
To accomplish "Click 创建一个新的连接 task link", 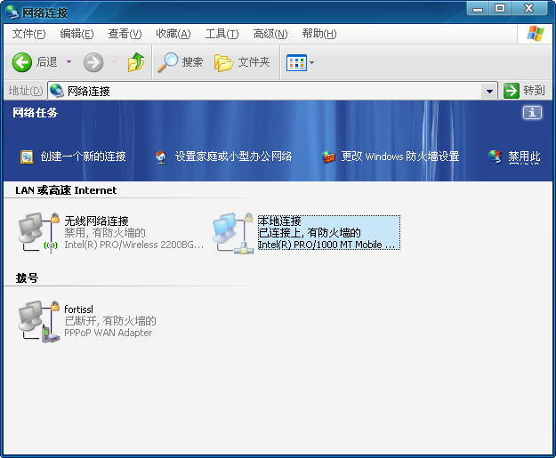I will pos(83,157).
